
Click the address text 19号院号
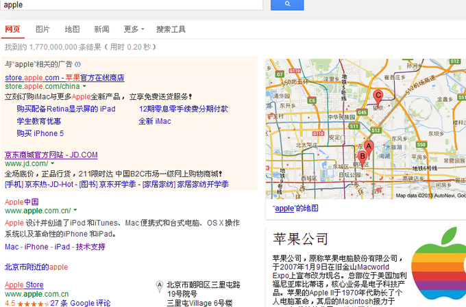click(x=182, y=294)
